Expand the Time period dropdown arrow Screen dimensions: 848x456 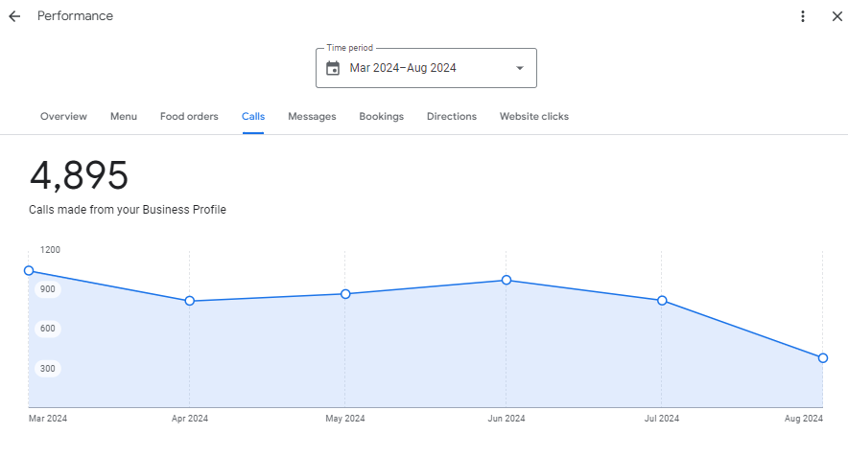[520, 68]
